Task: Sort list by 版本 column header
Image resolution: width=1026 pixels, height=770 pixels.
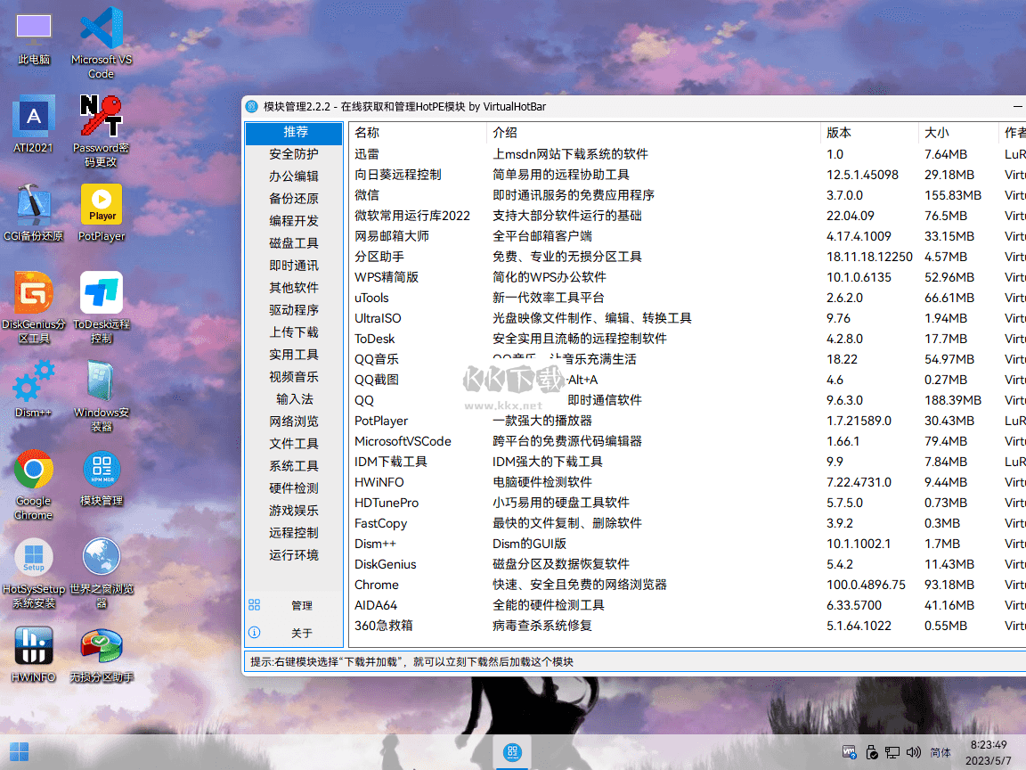Action: (839, 133)
